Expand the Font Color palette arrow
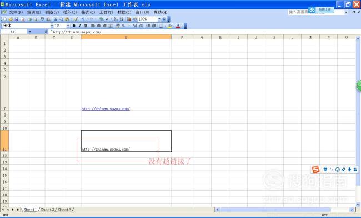Image resolution: width=361 pixels, height=218 pixels. (x=182, y=26)
